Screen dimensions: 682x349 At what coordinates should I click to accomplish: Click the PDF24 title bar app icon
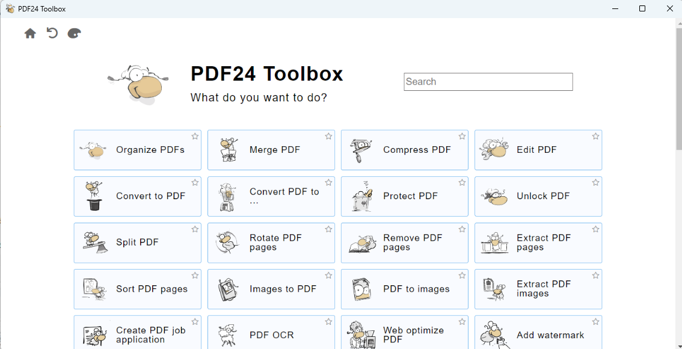coord(10,8)
